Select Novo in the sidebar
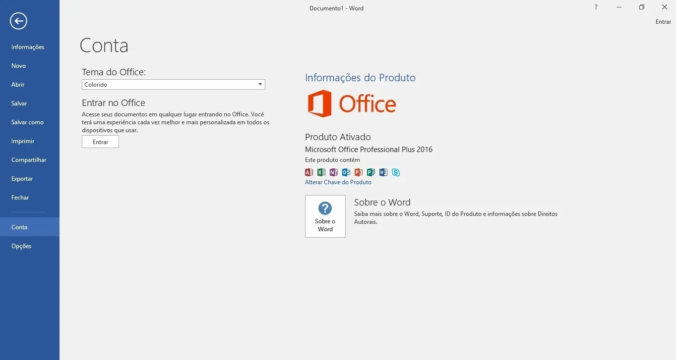The height and width of the screenshot is (360, 676). click(x=30, y=66)
